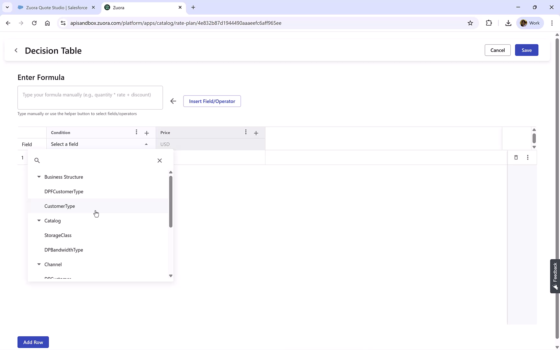Open the Condition column options menu

click(136, 132)
